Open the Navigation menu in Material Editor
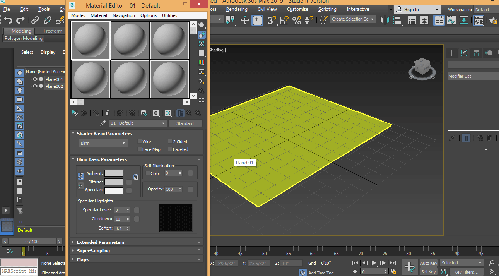Viewport: 499px width, 276px height. (123, 15)
